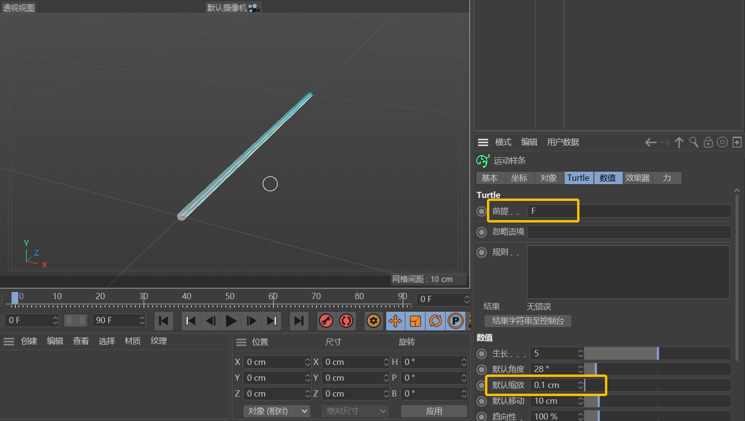
Task: Open the 对象 (相对) coordinate mode dropdown
Action: click(277, 411)
